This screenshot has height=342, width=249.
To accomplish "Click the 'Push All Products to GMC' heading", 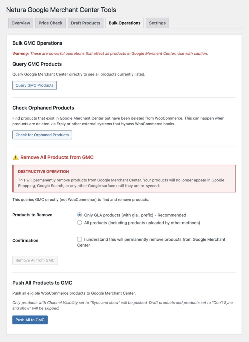I will (42, 283).
